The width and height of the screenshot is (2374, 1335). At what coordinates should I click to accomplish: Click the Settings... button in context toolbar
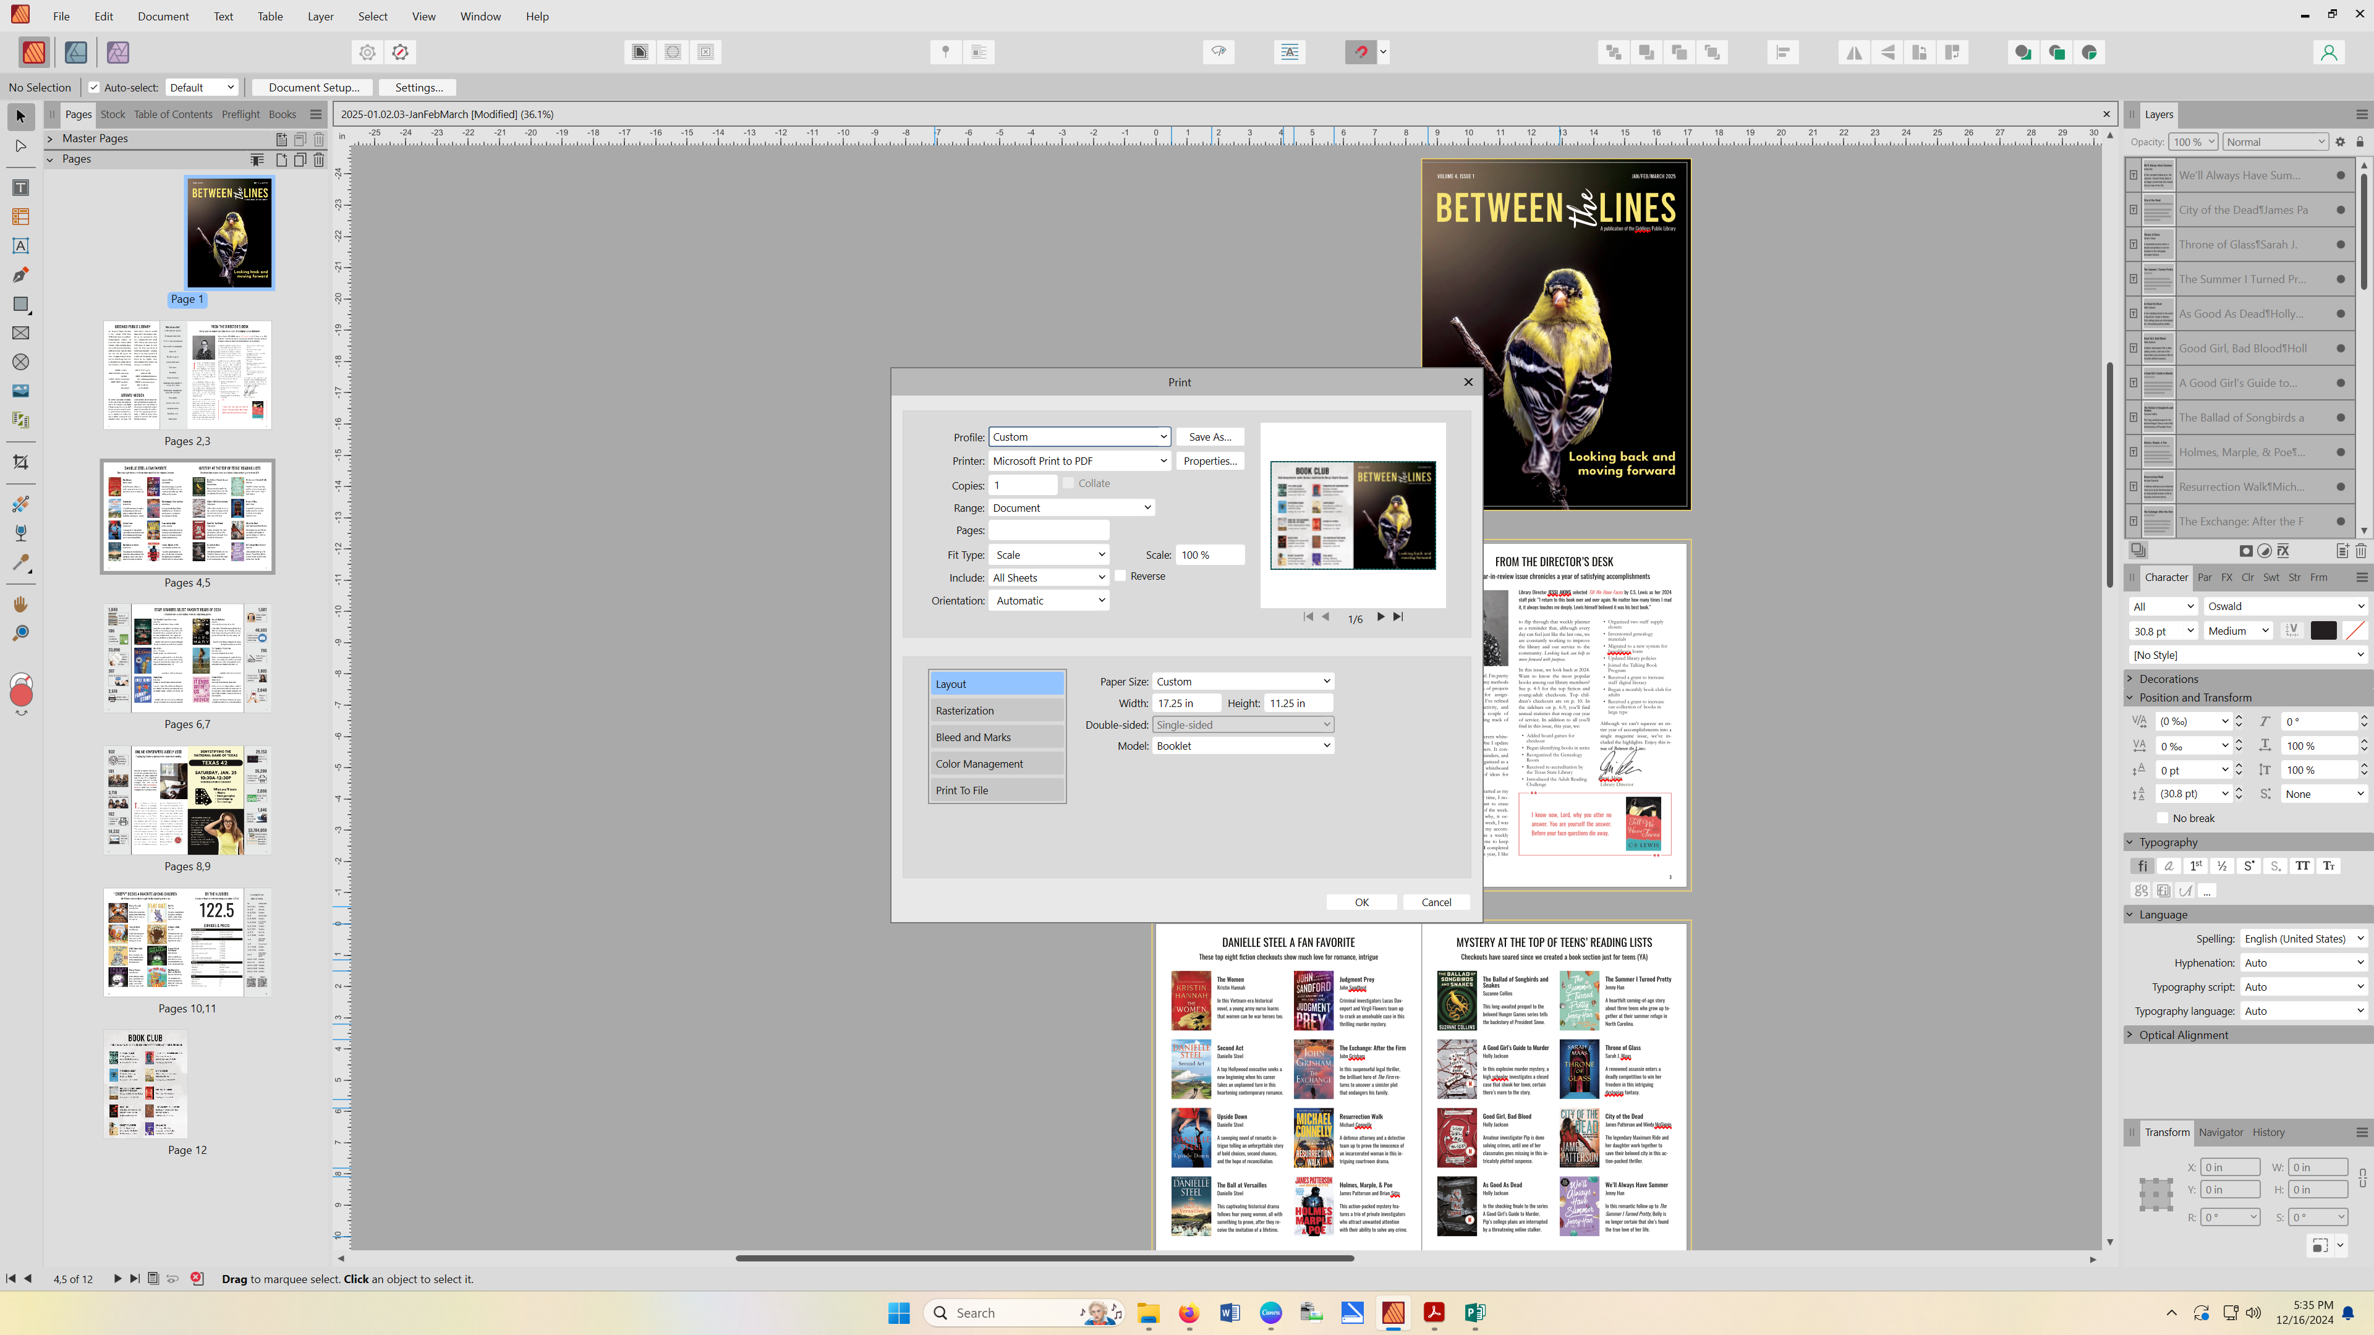pos(419,88)
